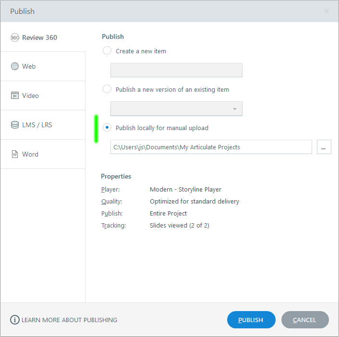Open the existing item dropdown list
339x337 pixels.
176,108
